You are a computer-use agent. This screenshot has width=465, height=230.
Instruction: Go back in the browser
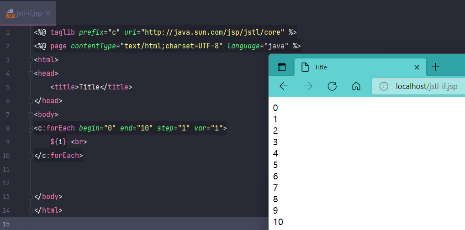(x=284, y=86)
